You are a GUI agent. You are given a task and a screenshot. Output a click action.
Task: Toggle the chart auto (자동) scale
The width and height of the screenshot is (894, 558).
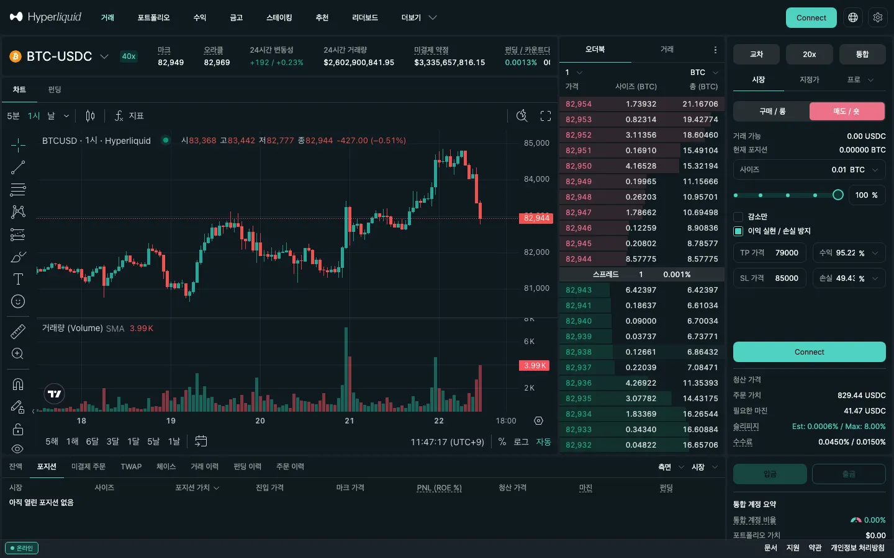pyautogui.click(x=544, y=441)
